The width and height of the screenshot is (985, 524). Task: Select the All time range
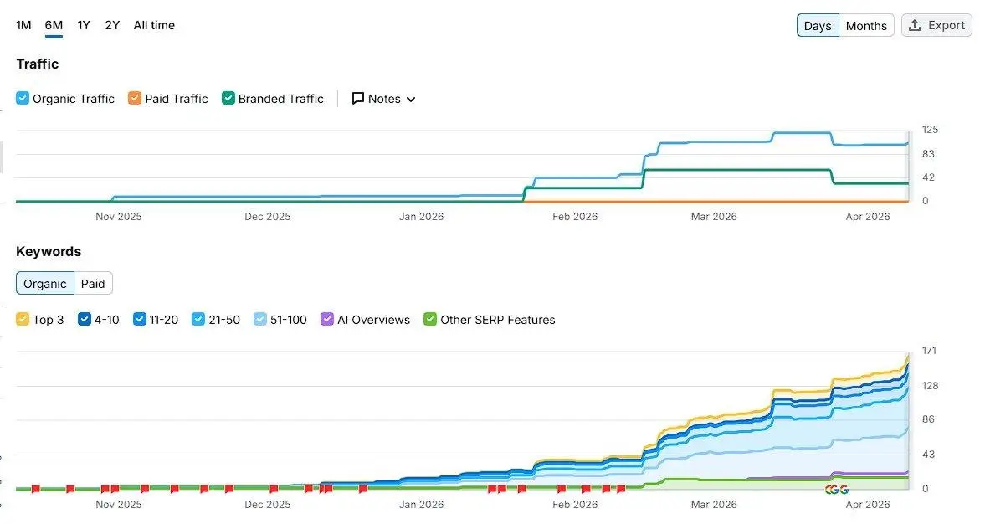pos(154,25)
